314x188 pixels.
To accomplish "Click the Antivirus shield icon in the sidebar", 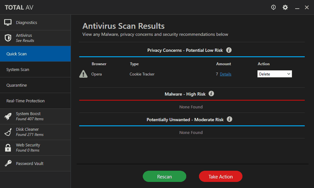I will (8, 38).
